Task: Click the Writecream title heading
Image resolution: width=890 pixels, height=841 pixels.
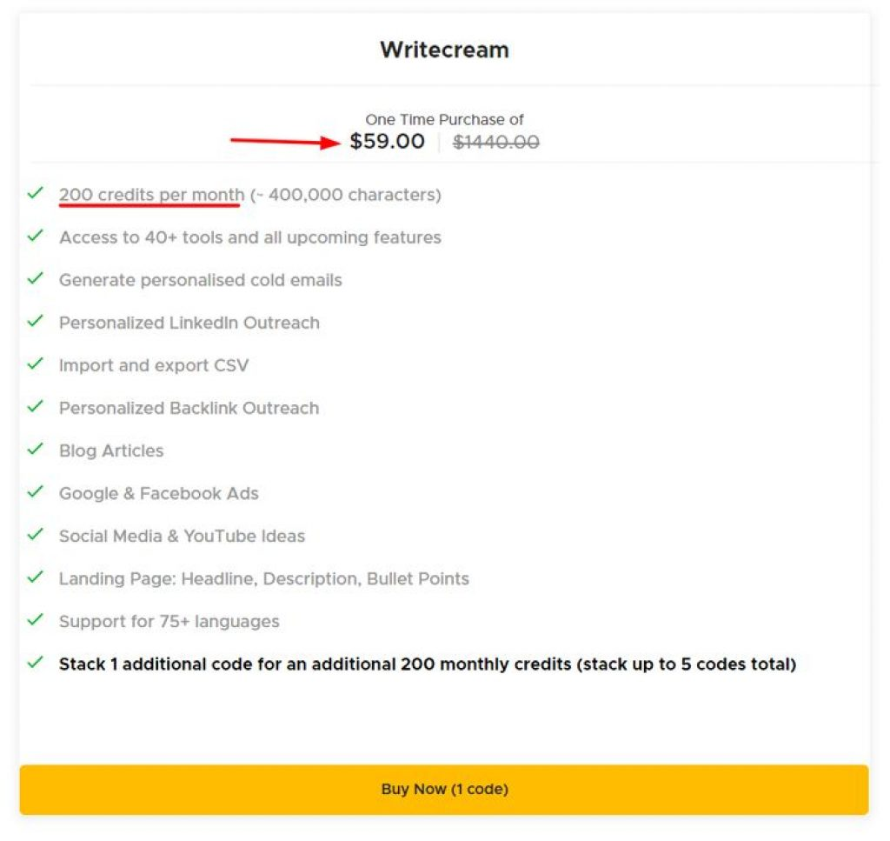Action: tap(444, 50)
